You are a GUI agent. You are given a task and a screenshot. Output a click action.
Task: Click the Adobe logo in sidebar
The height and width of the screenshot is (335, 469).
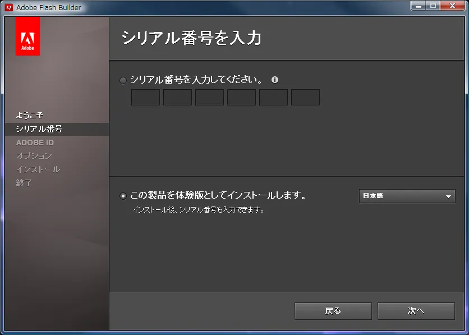point(27,36)
